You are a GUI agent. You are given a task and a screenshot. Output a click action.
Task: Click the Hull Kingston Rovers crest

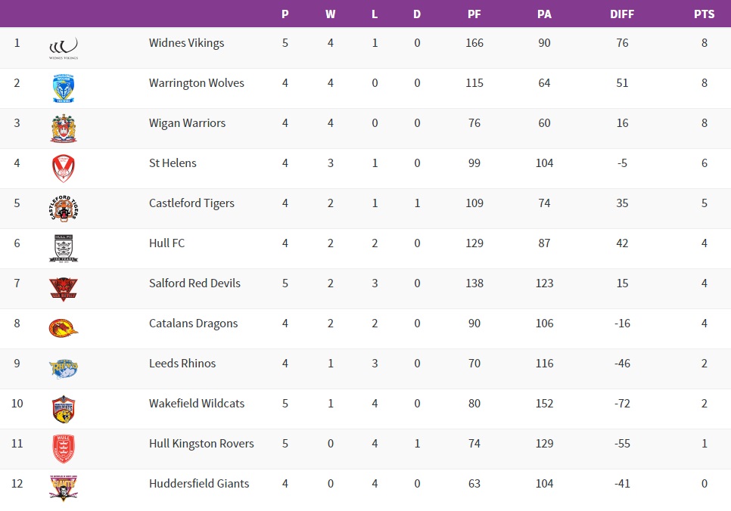coord(64,449)
